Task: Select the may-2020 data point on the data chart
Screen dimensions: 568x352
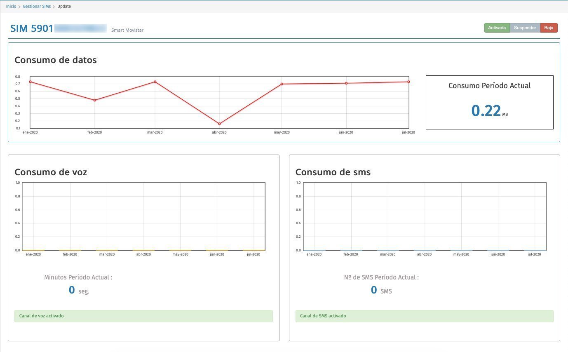Action: click(282, 84)
